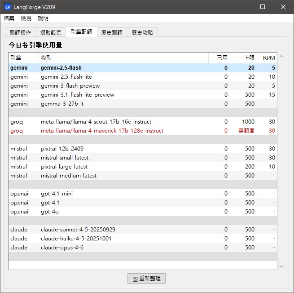Open the 歷史翻譯 tab
Image resolution: width=294 pixels, height=293 pixels.
click(112, 32)
